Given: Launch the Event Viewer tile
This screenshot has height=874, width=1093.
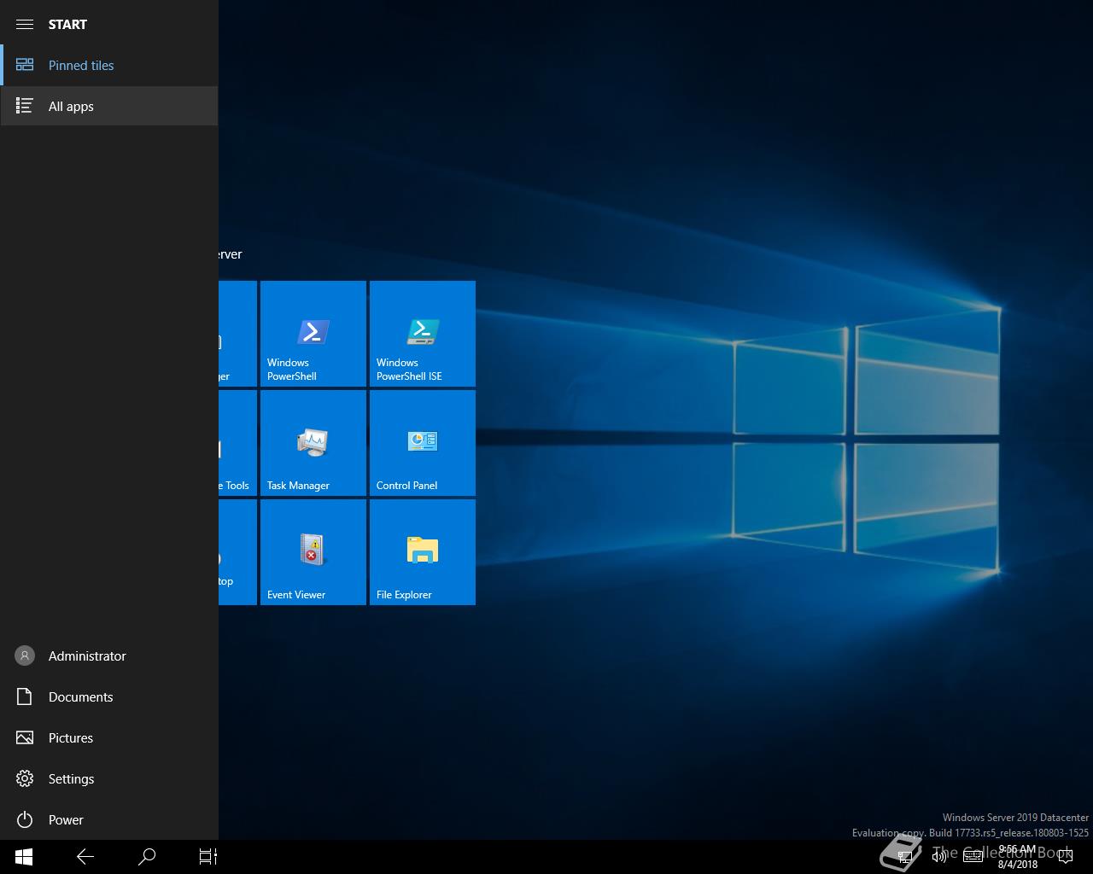Looking at the screenshot, I should (313, 552).
